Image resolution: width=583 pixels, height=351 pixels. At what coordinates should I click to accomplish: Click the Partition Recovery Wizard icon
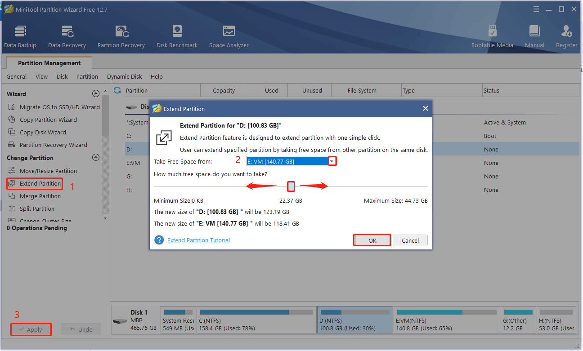point(12,145)
